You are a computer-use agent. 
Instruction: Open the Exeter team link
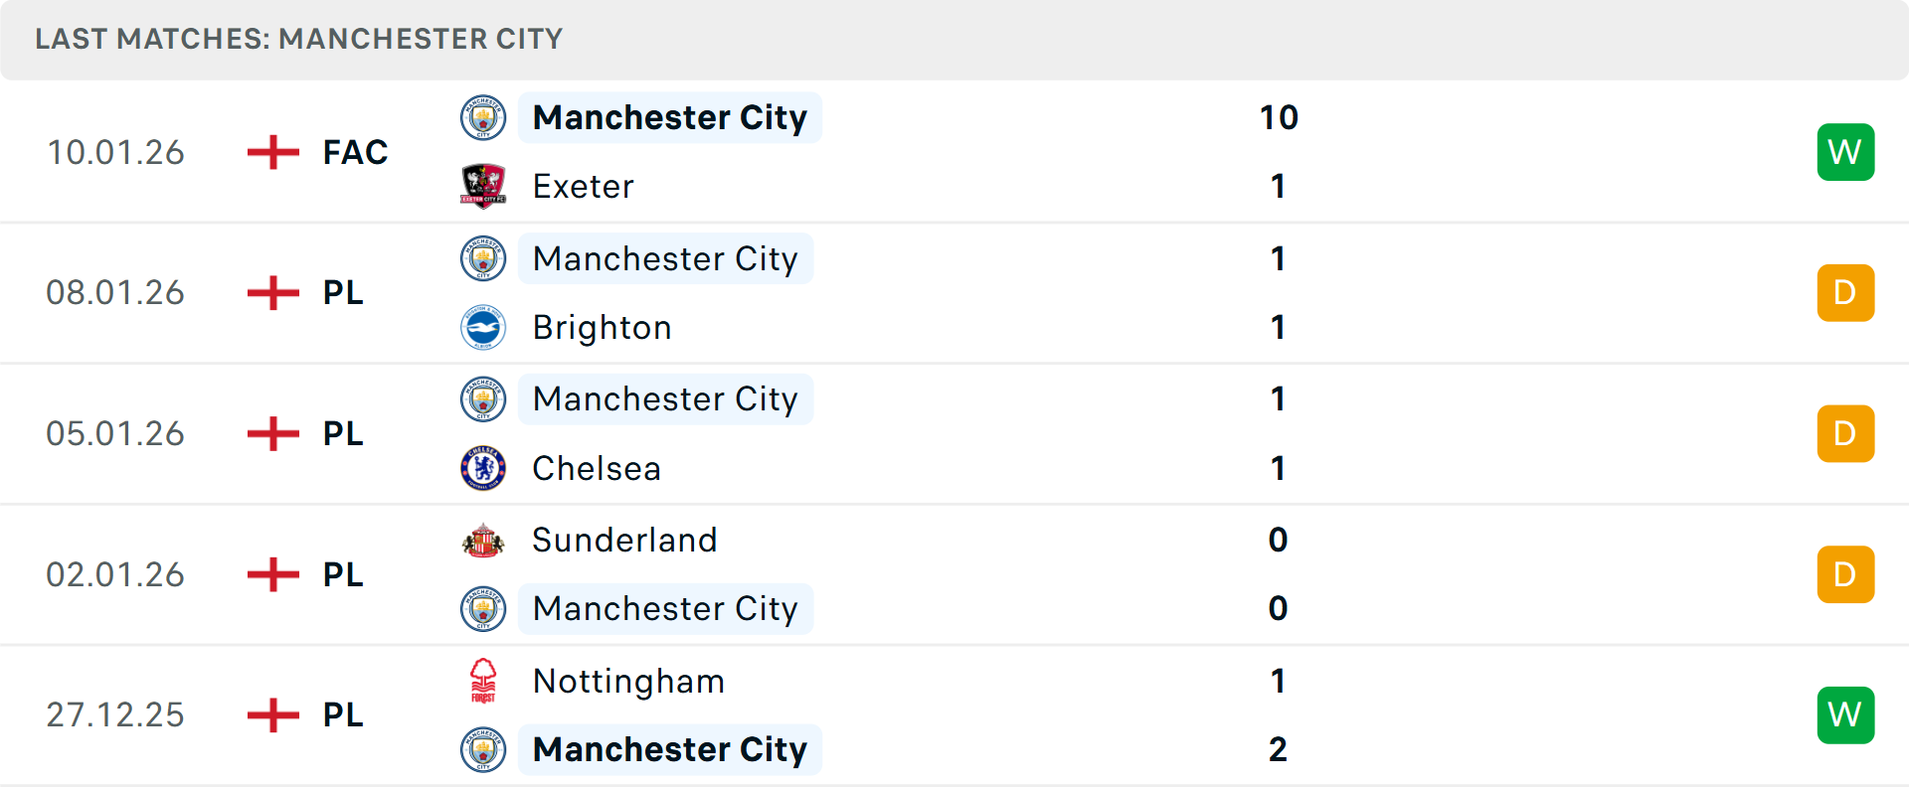click(x=583, y=186)
